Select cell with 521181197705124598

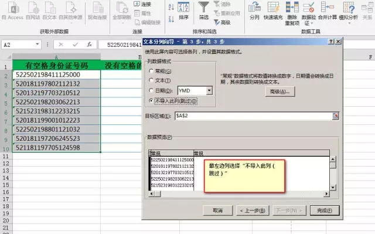[56, 147]
